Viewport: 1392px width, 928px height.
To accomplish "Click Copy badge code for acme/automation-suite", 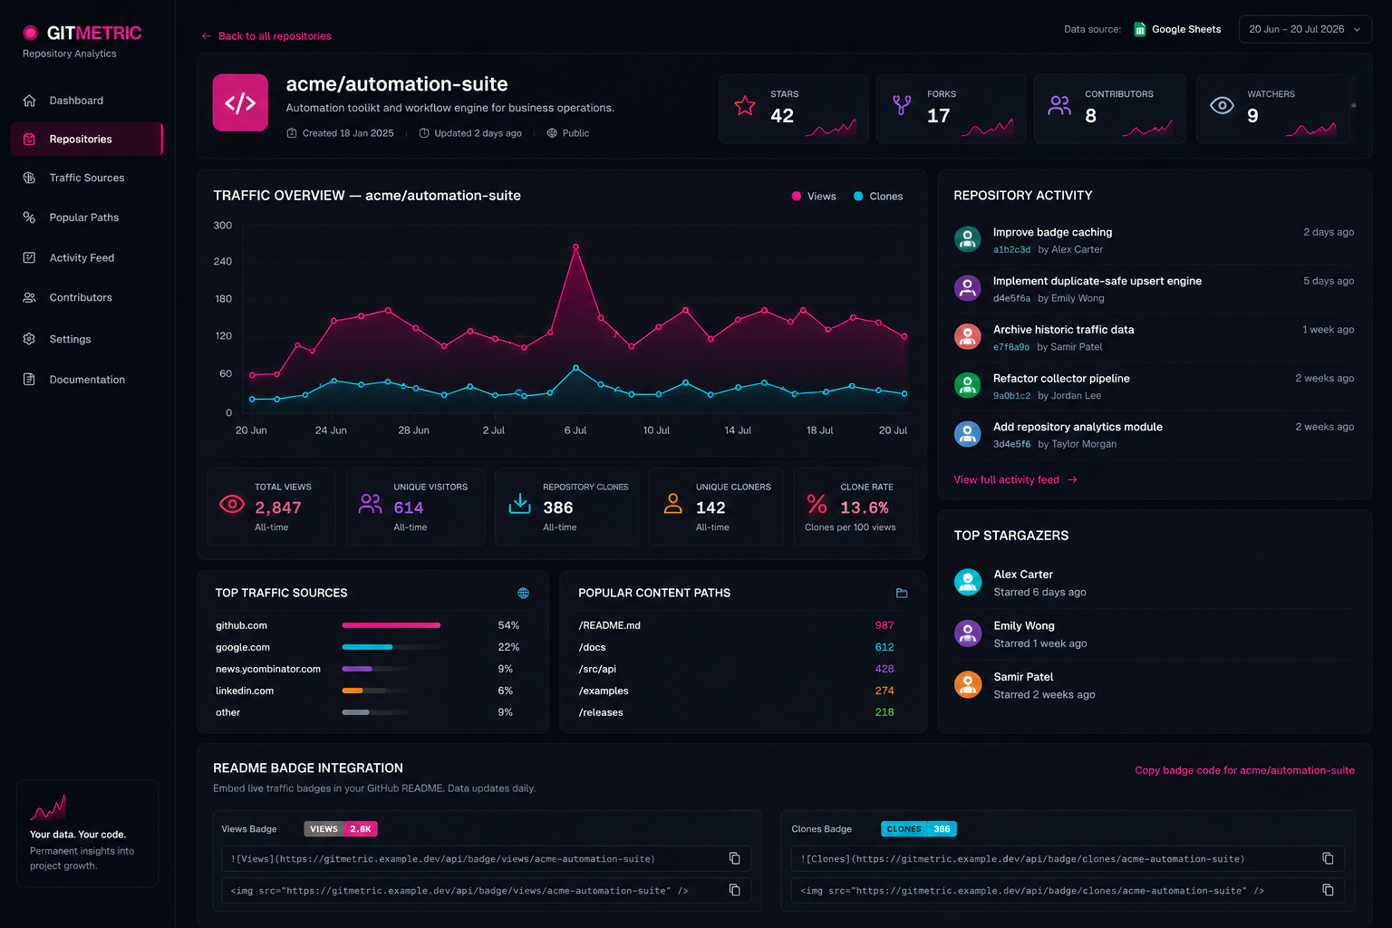I will click(x=1244, y=770).
